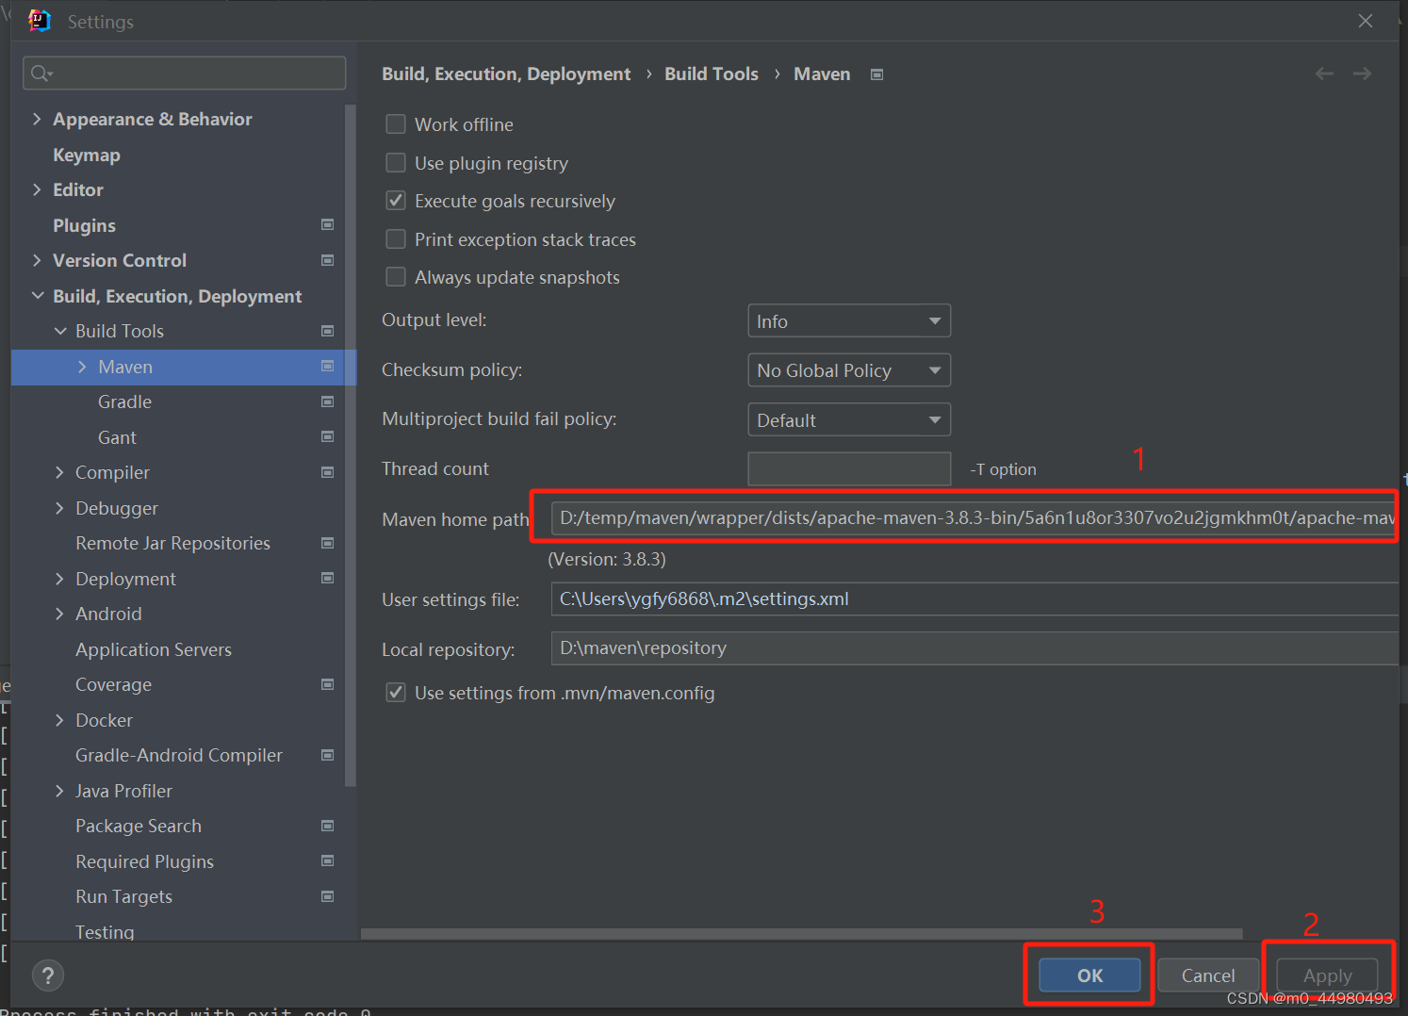This screenshot has width=1408, height=1016.
Task: Click the settings search field
Action: [185, 74]
